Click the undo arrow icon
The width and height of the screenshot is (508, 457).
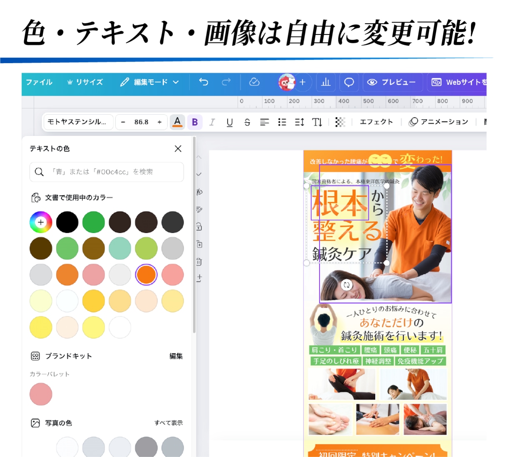tap(204, 82)
